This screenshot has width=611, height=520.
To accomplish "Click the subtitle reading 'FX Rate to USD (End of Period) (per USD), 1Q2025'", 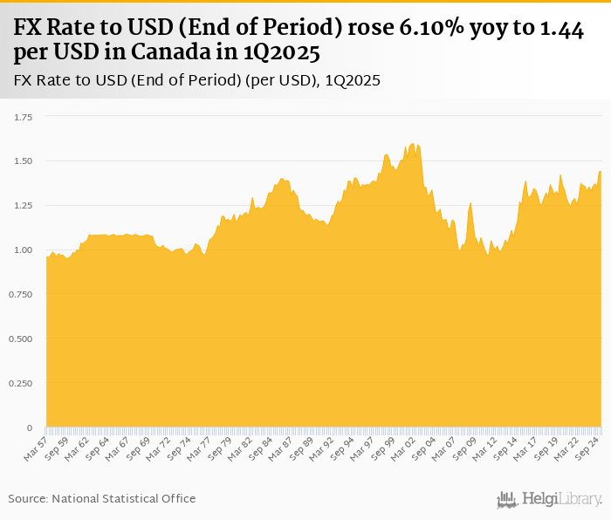I will pyautogui.click(x=196, y=80).
